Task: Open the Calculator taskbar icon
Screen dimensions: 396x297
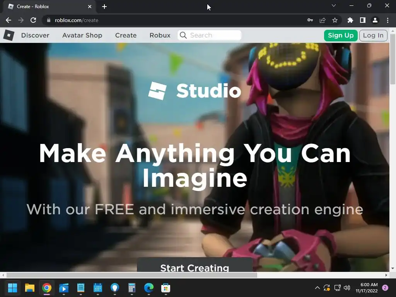Action: tap(132, 288)
